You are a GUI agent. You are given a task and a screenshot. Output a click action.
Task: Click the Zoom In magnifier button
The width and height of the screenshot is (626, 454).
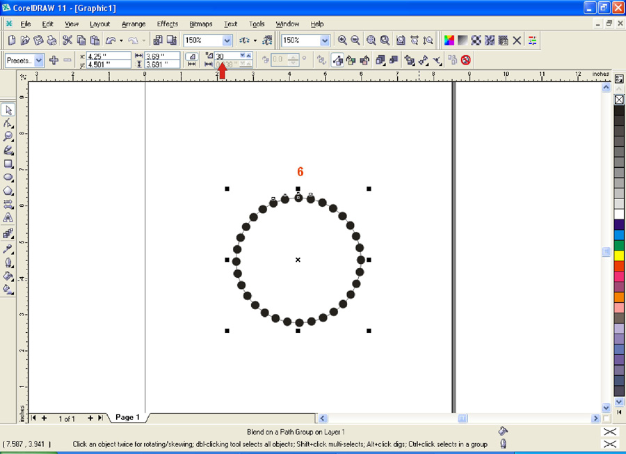(x=342, y=40)
